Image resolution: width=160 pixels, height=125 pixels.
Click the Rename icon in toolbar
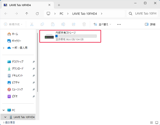63,24
